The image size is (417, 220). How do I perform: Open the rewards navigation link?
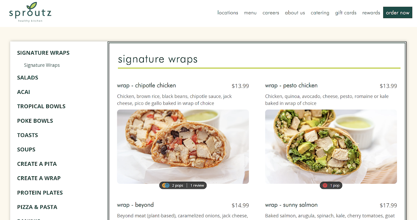[371, 13]
